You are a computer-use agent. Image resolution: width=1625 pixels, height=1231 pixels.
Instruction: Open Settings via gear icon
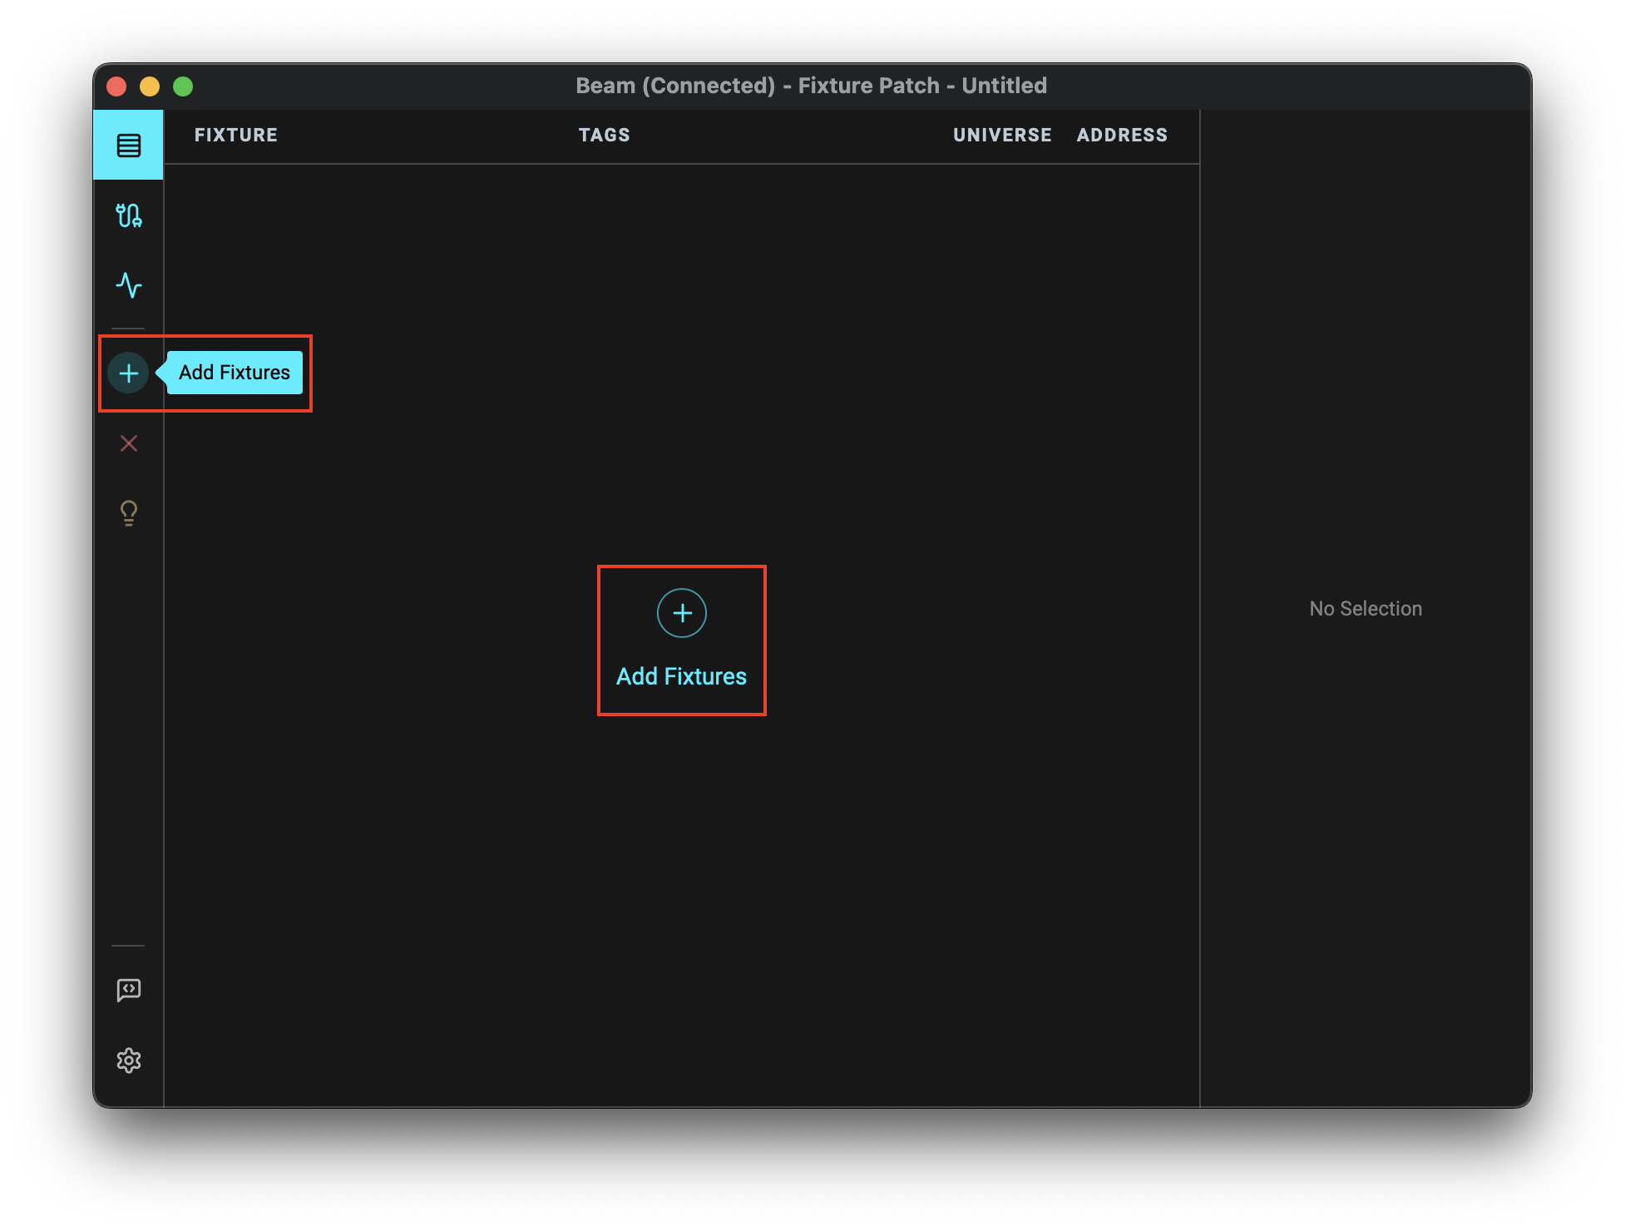click(x=128, y=1060)
